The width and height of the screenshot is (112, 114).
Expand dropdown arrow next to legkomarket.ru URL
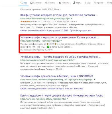[61, 41]
